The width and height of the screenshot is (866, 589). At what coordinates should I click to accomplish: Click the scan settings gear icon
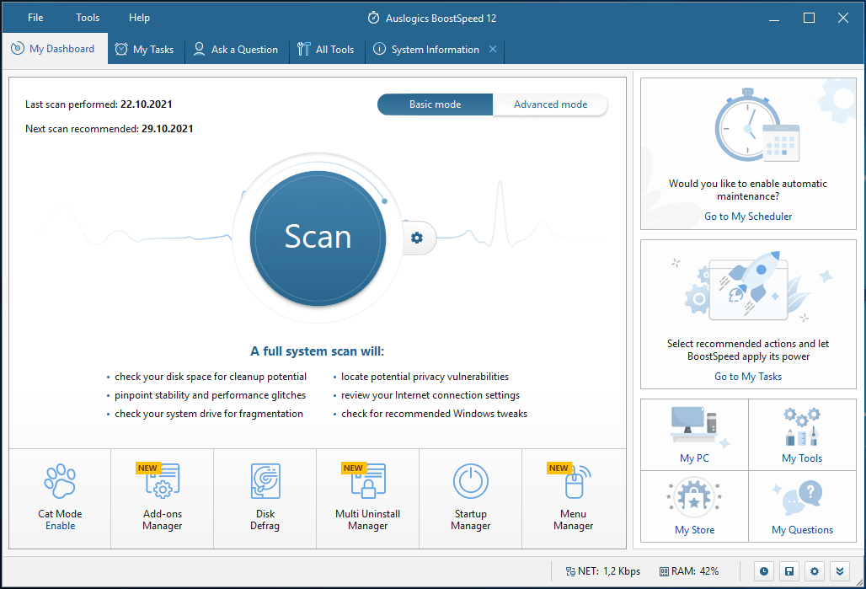click(x=417, y=238)
